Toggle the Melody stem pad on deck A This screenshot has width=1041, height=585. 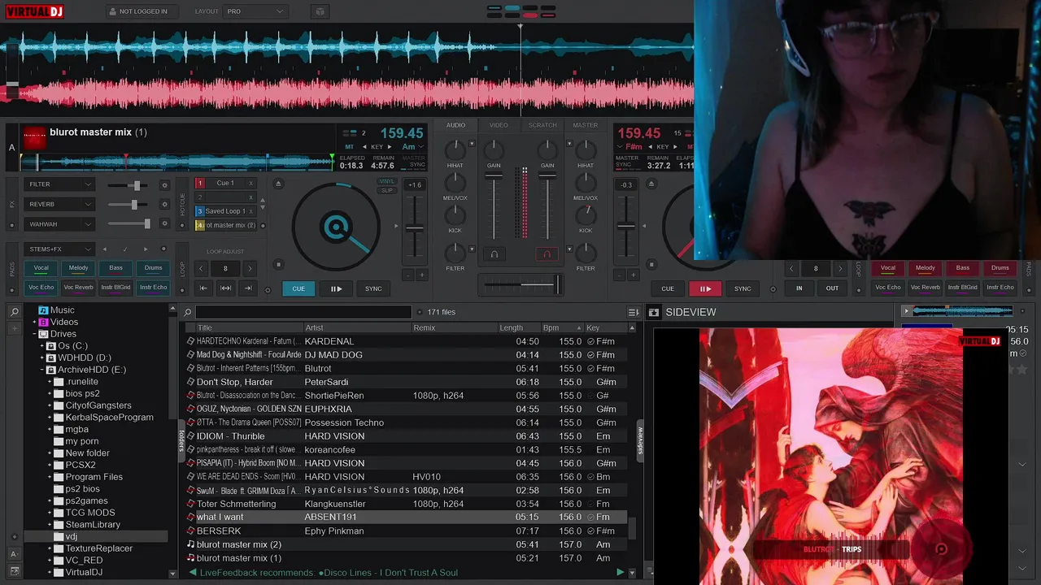pyautogui.click(x=78, y=268)
